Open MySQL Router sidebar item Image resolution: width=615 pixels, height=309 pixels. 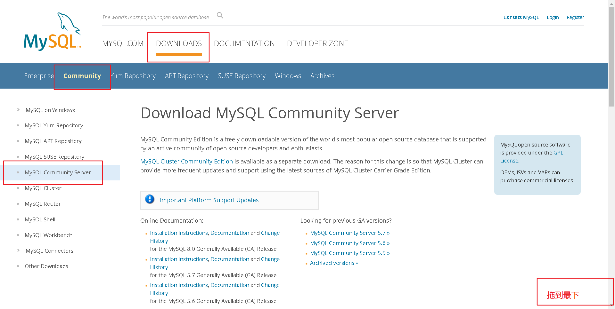[43, 204]
